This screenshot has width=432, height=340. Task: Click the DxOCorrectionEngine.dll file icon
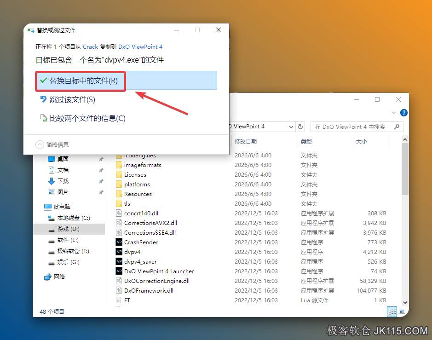click(119, 281)
